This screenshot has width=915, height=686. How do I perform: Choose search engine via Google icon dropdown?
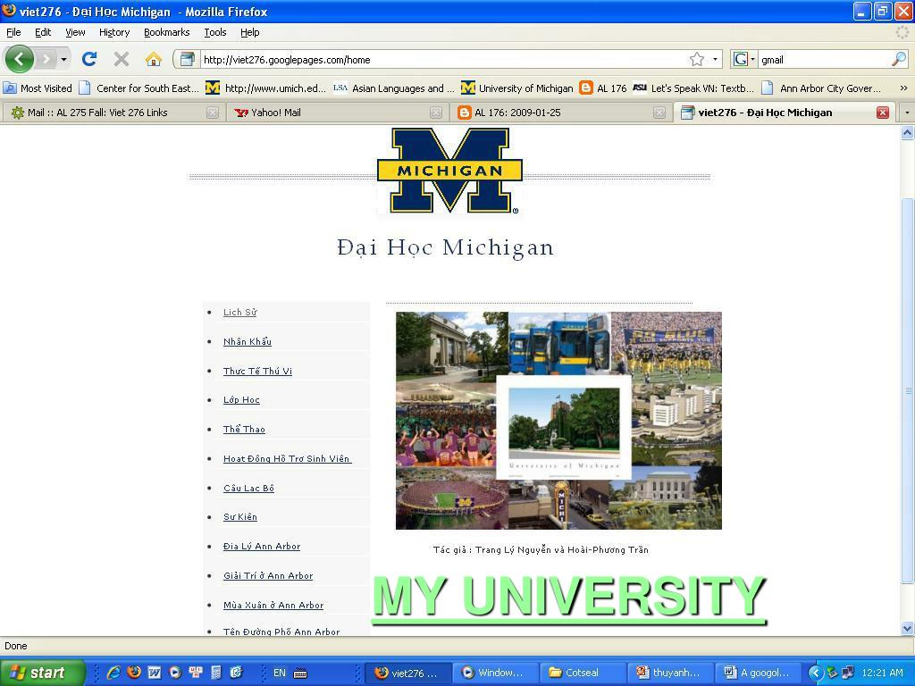(743, 59)
